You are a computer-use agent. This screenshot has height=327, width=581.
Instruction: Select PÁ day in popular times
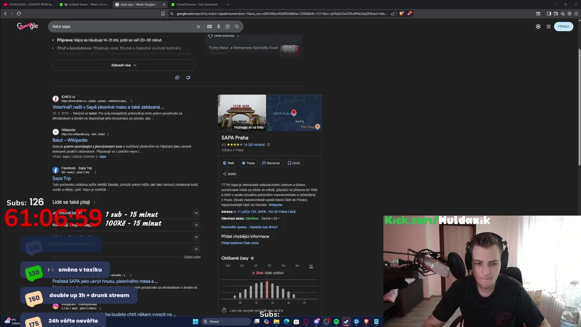click(x=283, y=266)
